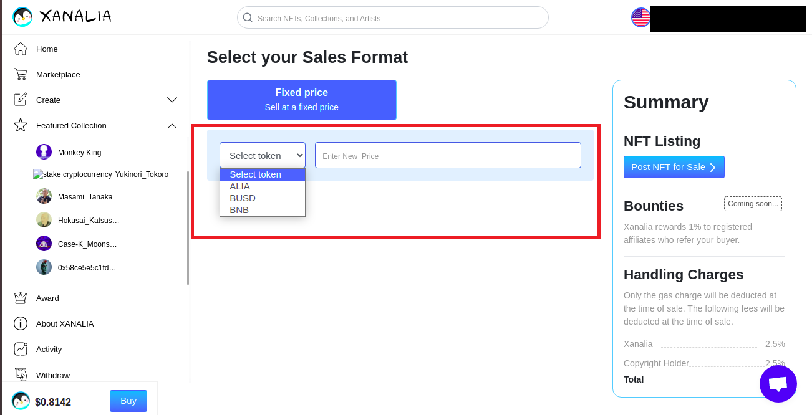Choose ALIA from token list
Viewport: 812px width, 415px height.
point(239,186)
